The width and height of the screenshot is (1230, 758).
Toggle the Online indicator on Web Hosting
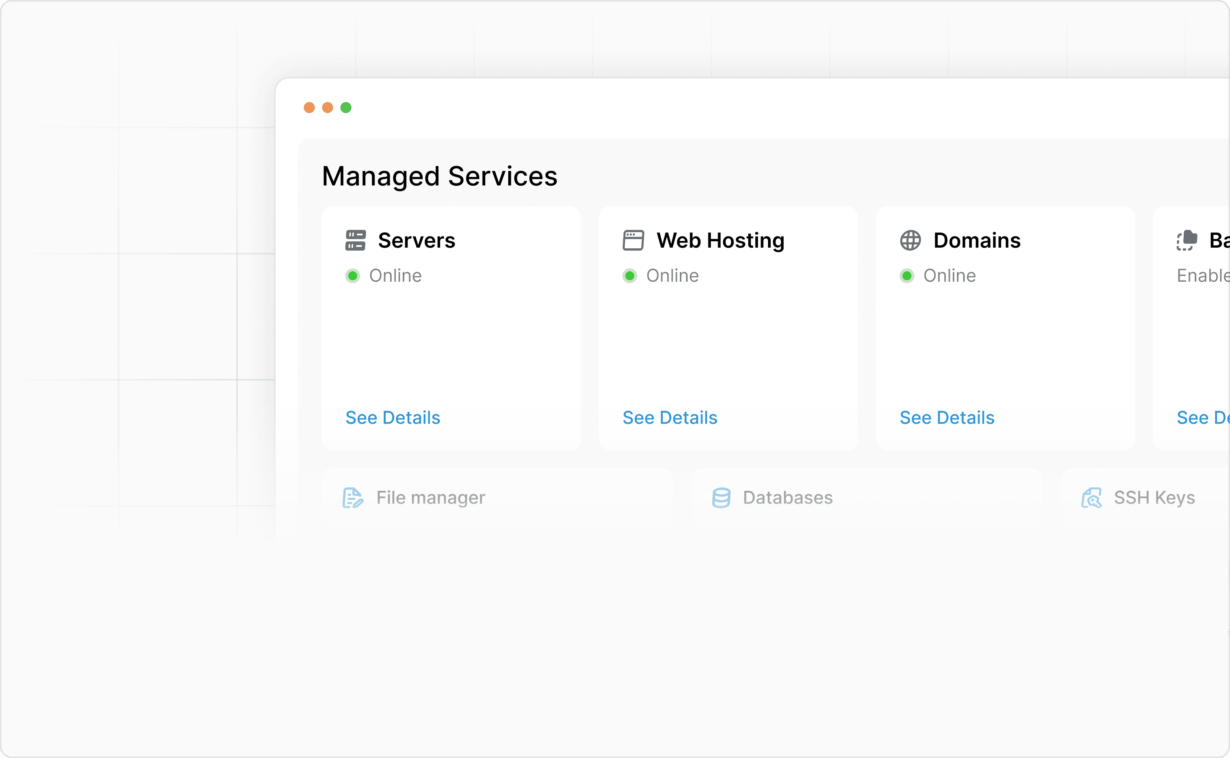pos(630,276)
